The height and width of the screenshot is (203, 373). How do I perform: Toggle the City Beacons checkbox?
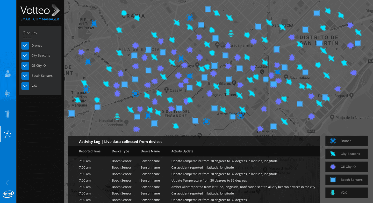point(25,55)
